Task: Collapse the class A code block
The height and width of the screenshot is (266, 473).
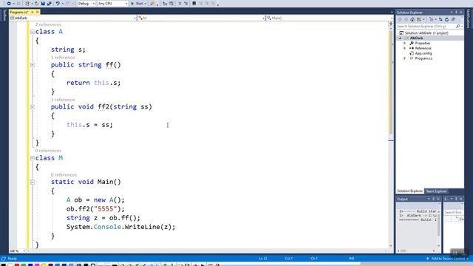Action: tap(33, 32)
